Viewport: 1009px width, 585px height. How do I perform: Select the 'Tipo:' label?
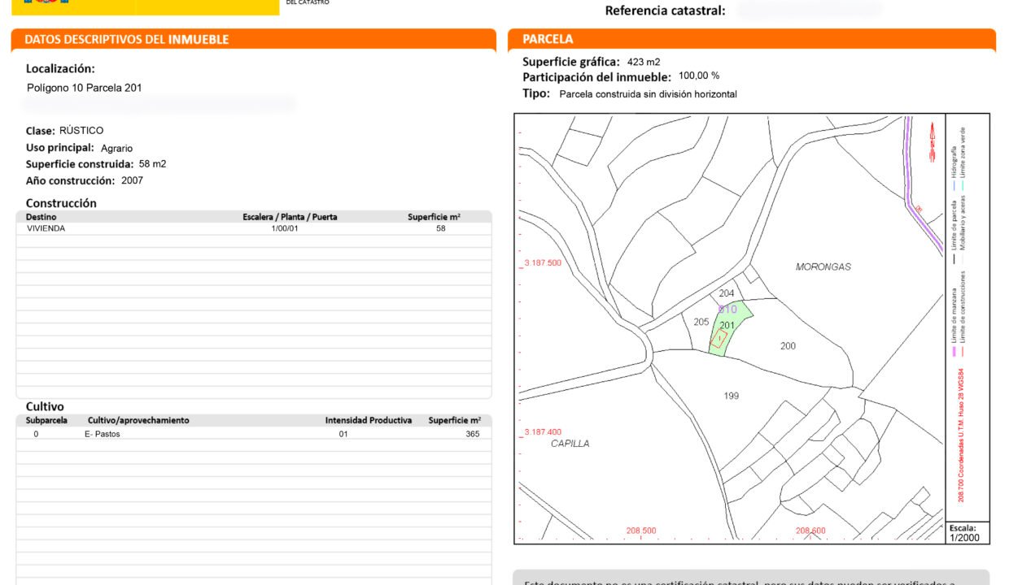click(x=536, y=93)
